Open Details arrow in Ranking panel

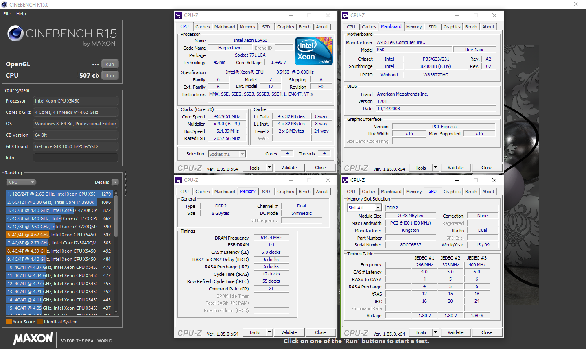coord(115,182)
